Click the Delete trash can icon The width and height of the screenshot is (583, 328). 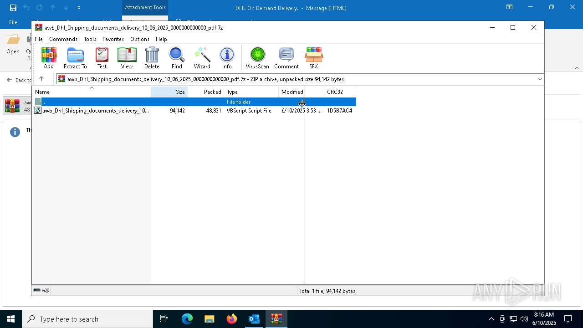pos(152,58)
